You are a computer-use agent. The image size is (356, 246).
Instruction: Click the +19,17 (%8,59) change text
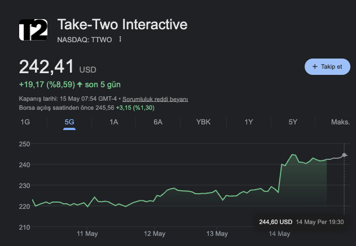tap(47, 84)
